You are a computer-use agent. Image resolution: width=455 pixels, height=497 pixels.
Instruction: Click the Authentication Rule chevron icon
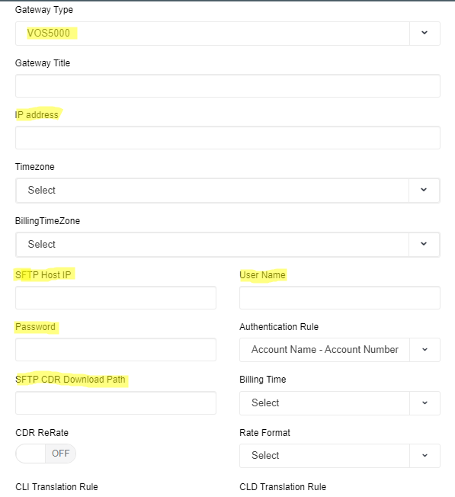point(425,350)
